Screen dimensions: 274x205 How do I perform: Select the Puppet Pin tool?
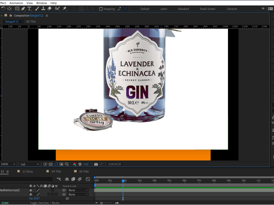click(65, 8)
